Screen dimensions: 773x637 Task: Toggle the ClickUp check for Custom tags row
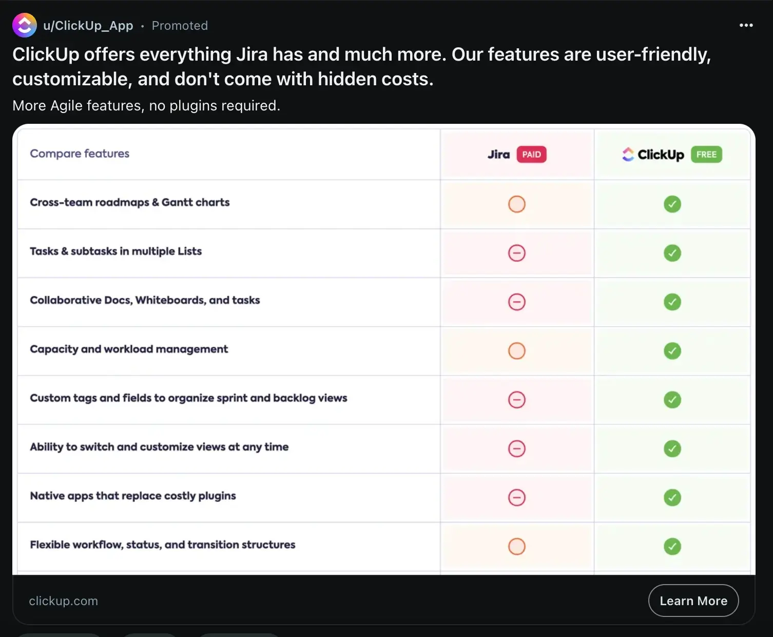click(x=672, y=400)
